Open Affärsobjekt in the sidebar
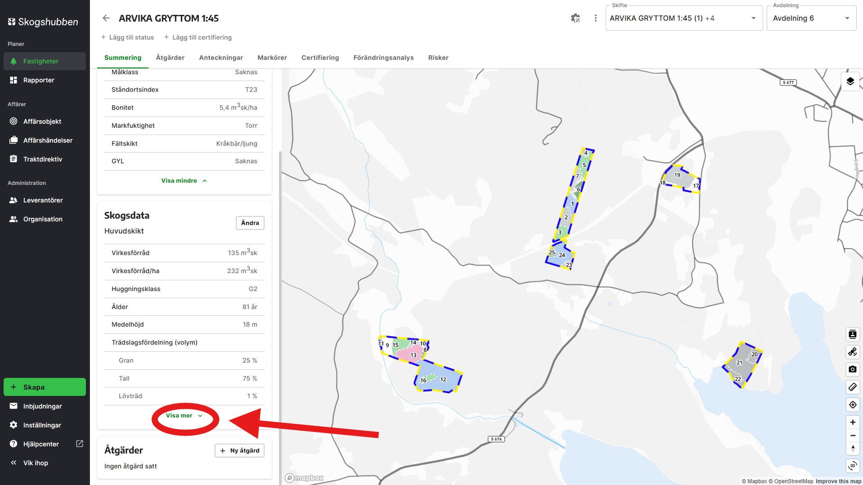The width and height of the screenshot is (863, 485). pos(45,121)
